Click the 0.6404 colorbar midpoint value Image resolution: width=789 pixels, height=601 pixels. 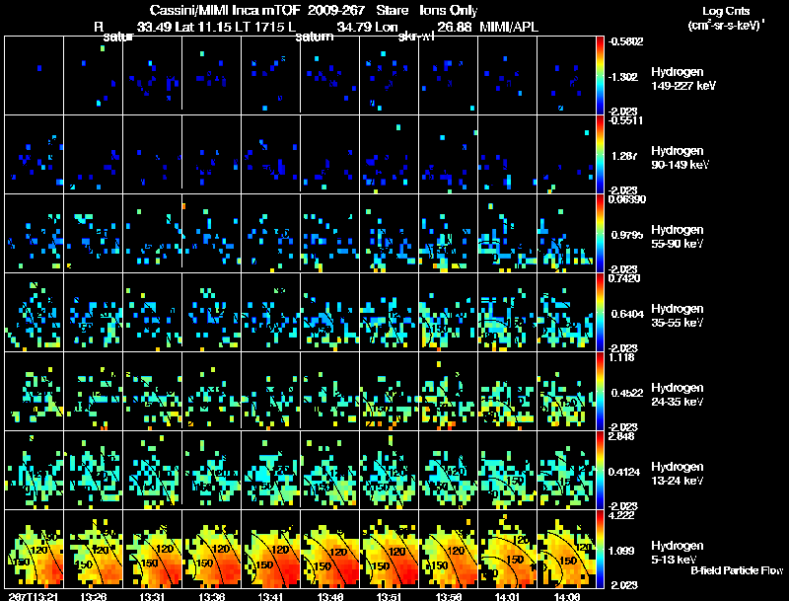tap(627, 314)
